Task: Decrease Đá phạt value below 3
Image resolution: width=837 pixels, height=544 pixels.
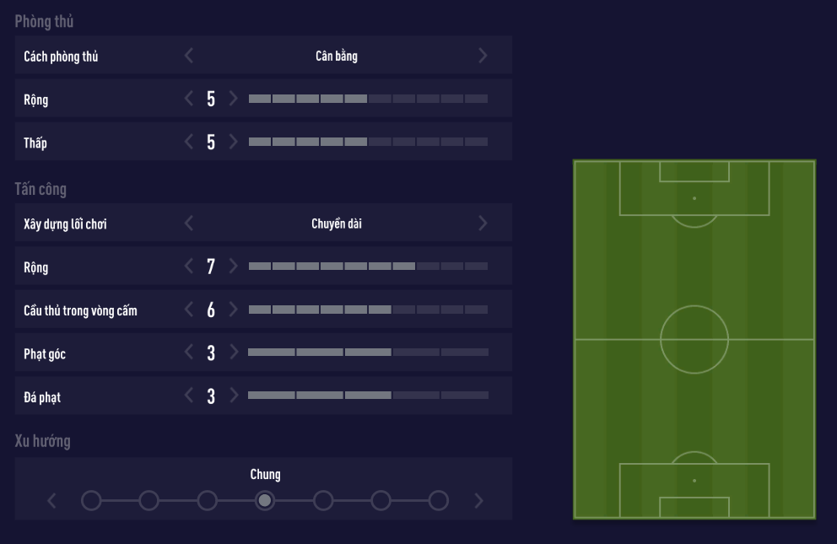Action: 189,396
